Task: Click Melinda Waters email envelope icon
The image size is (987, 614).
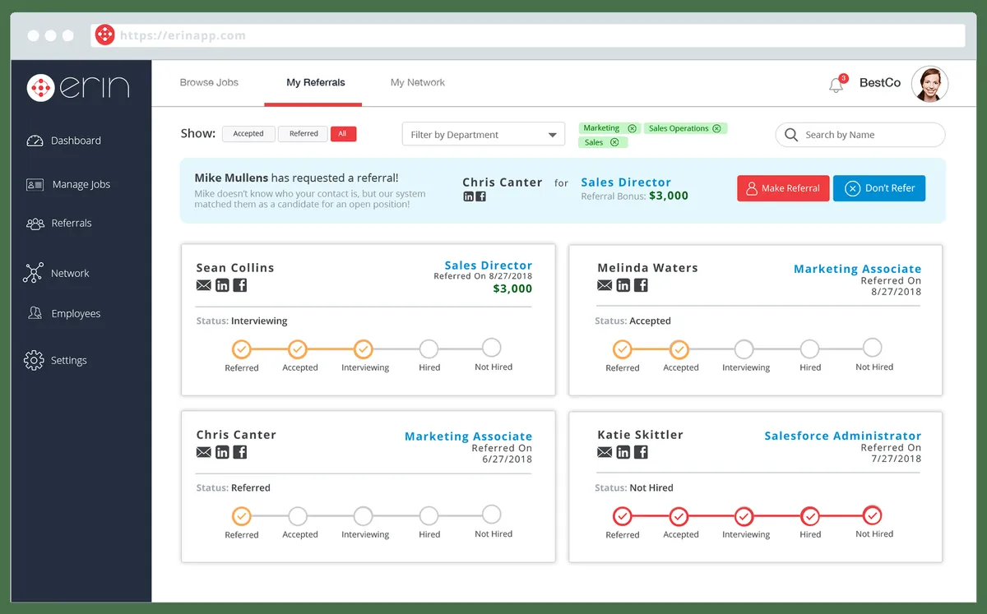Action: point(605,285)
